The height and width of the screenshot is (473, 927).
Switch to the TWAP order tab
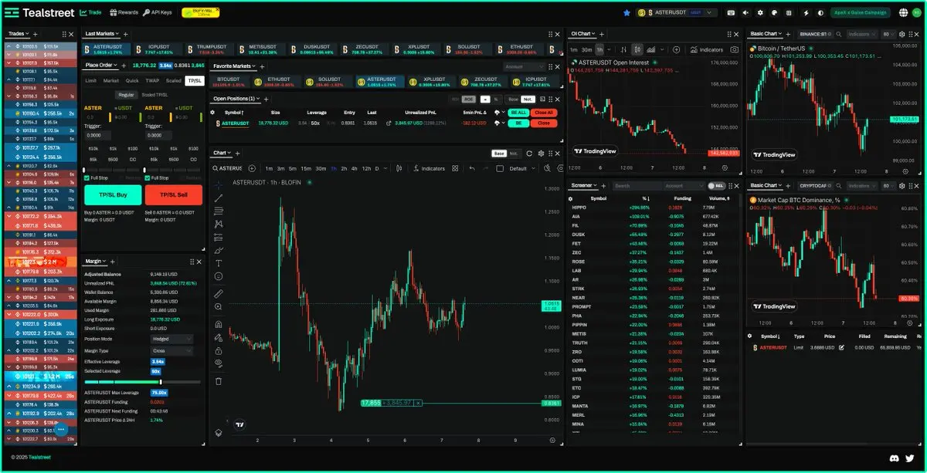[x=152, y=80]
